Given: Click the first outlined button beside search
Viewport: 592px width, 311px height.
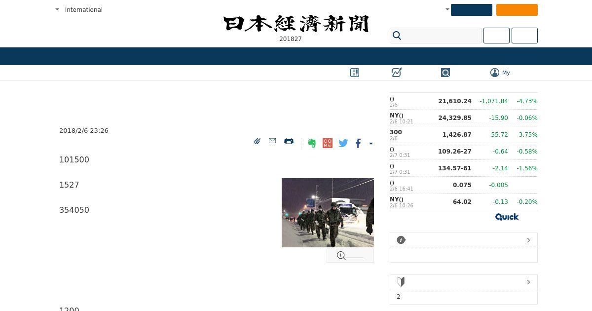Looking at the screenshot, I should (x=496, y=36).
